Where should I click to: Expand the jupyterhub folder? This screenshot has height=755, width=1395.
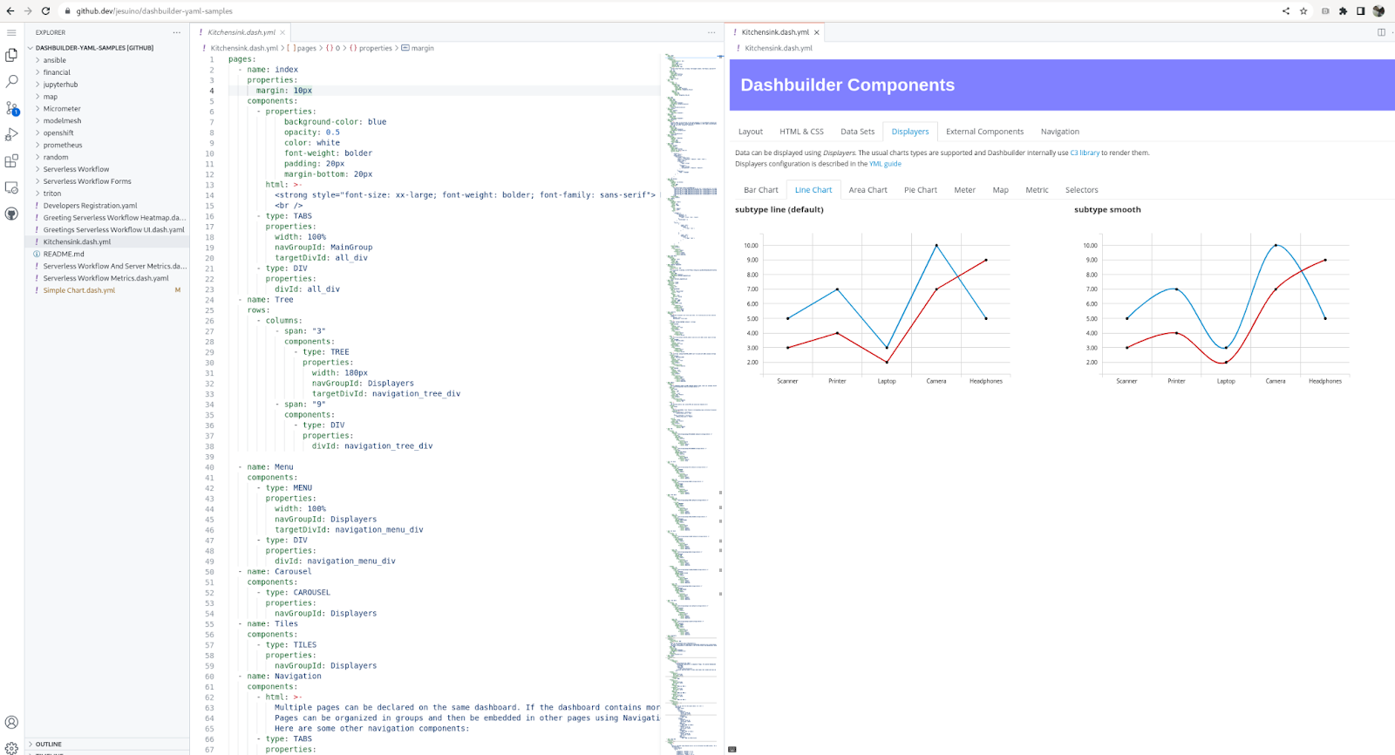click(x=60, y=85)
